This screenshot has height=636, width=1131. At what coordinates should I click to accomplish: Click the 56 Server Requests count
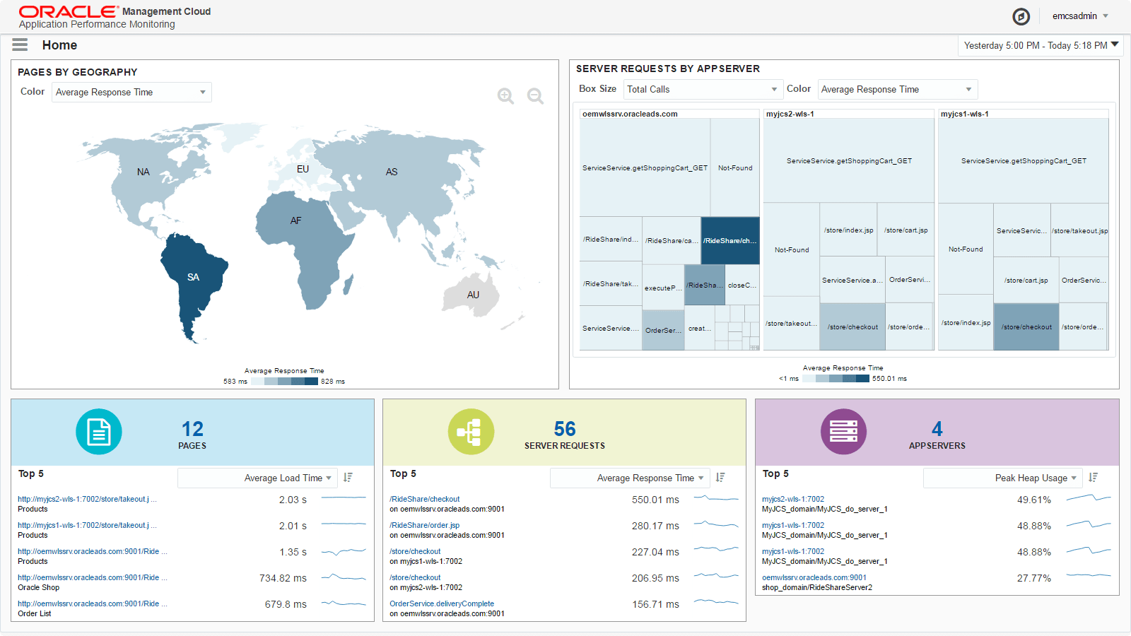(565, 429)
